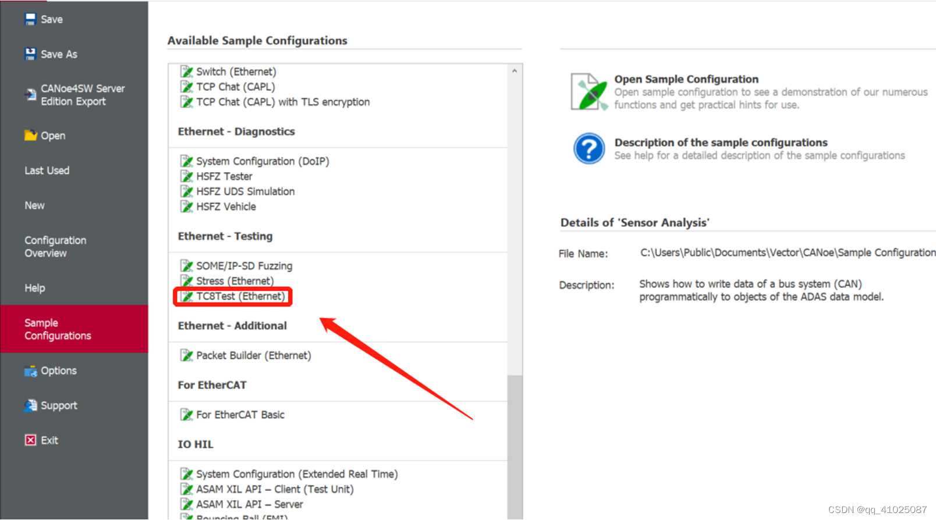Click icon beside ASAM XIL API Client

187,489
